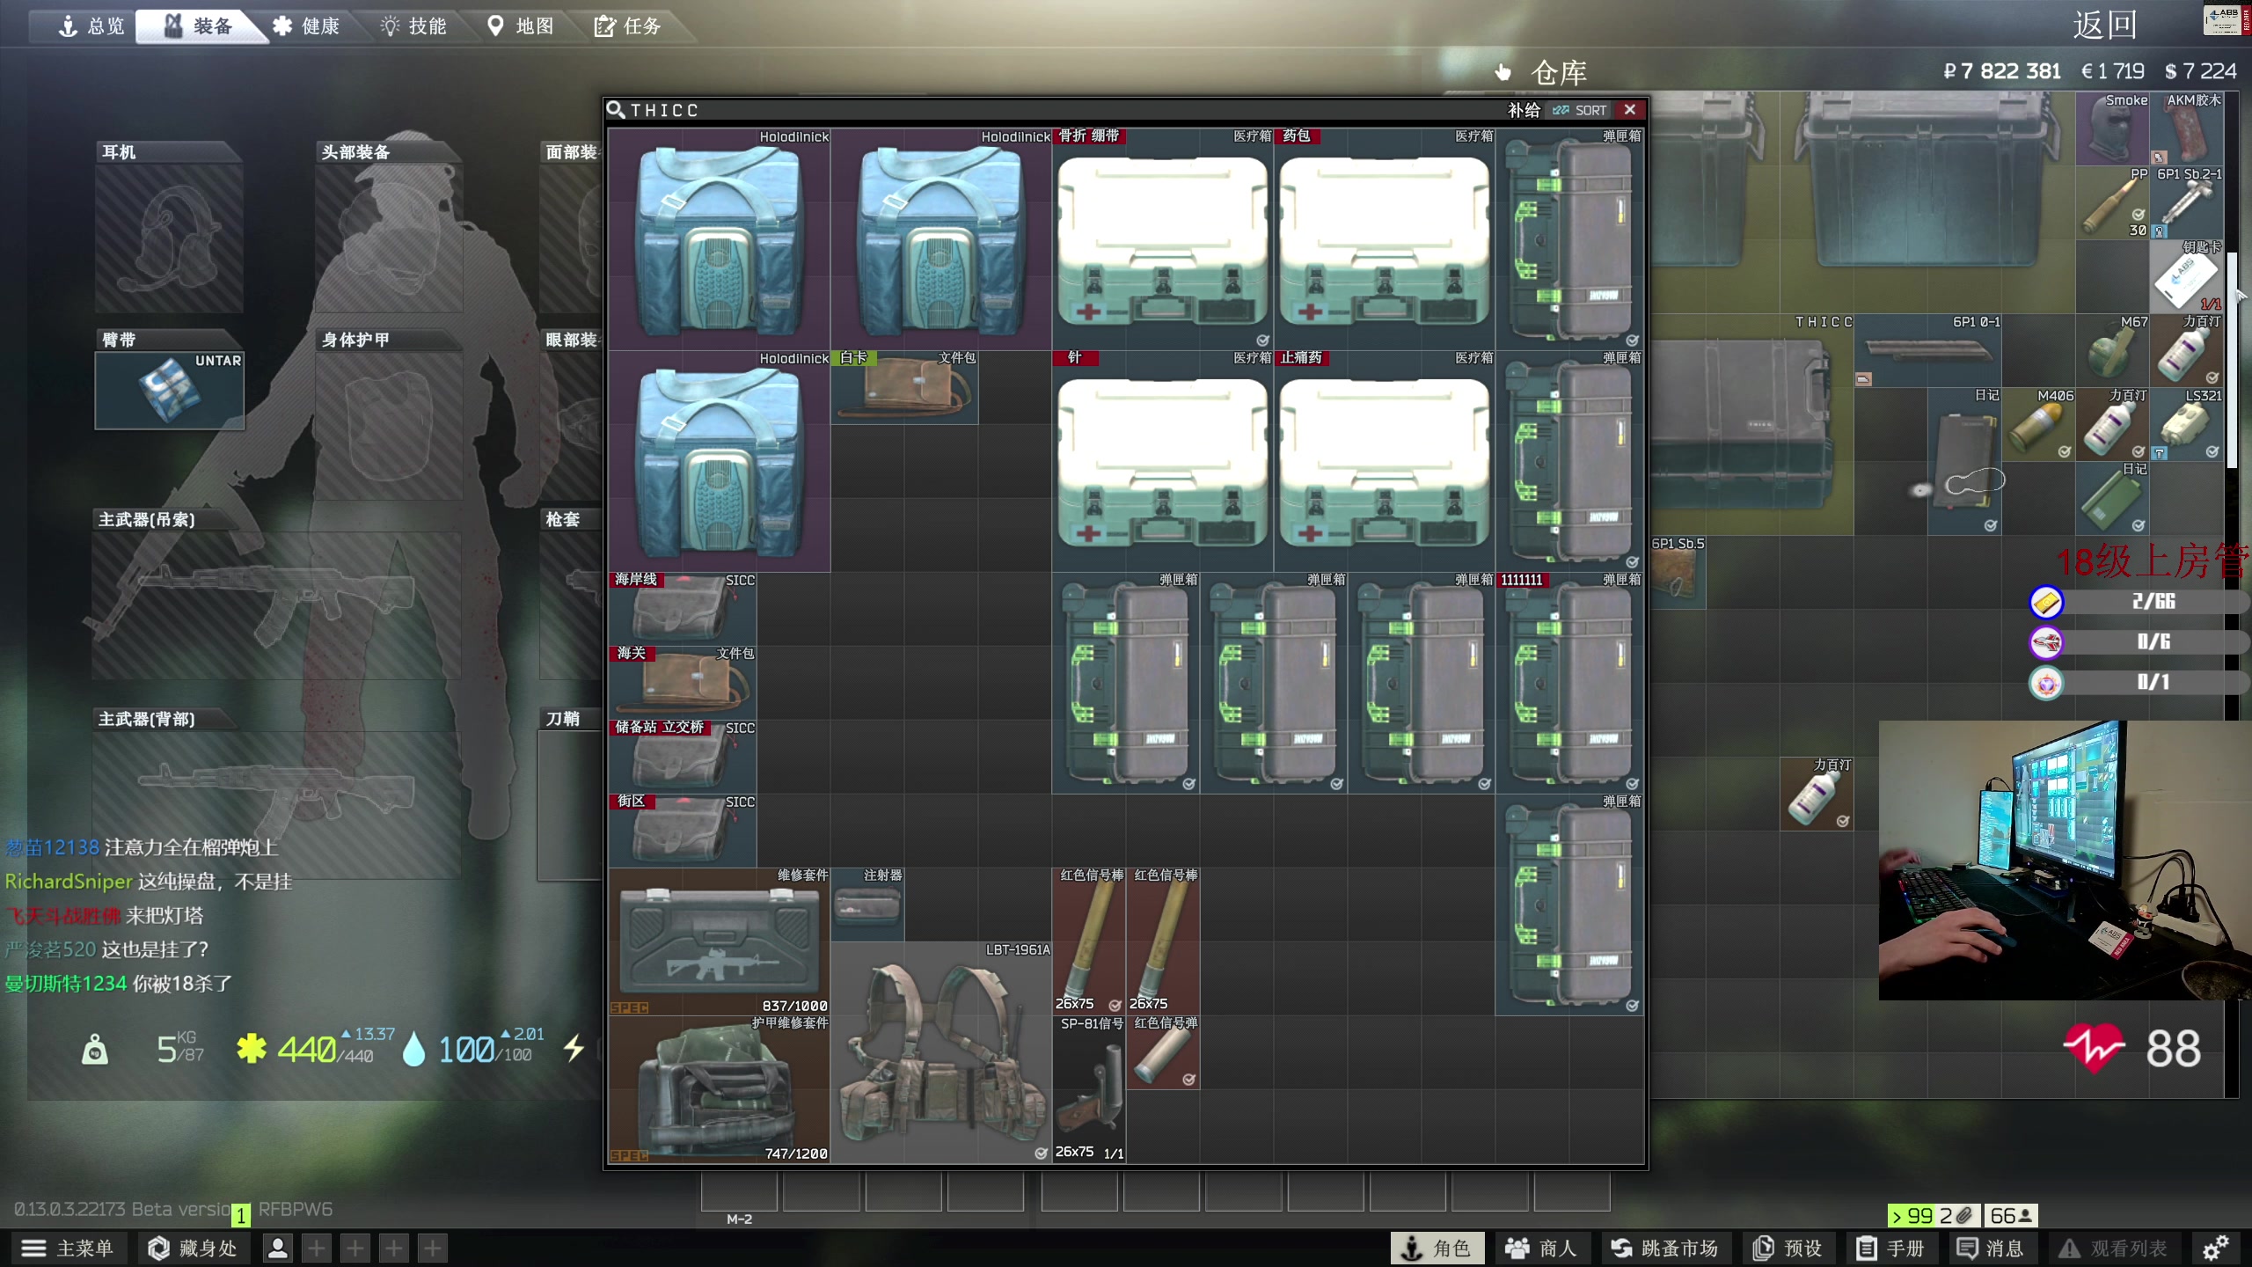Image resolution: width=2252 pixels, height=1267 pixels.
Task: Select the 海岸线 SICC pouch
Action: (x=682, y=609)
